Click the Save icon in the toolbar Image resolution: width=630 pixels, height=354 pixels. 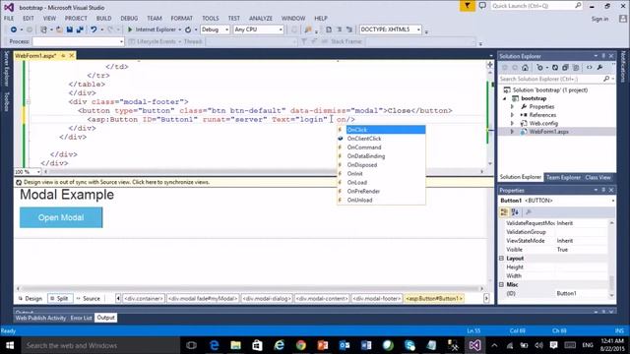(x=70, y=29)
